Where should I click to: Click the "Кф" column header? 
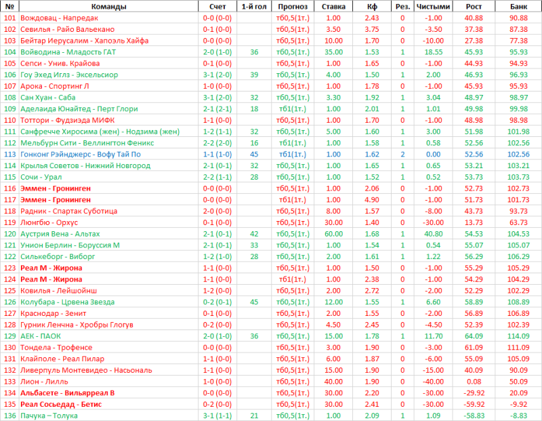click(x=371, y=6)
